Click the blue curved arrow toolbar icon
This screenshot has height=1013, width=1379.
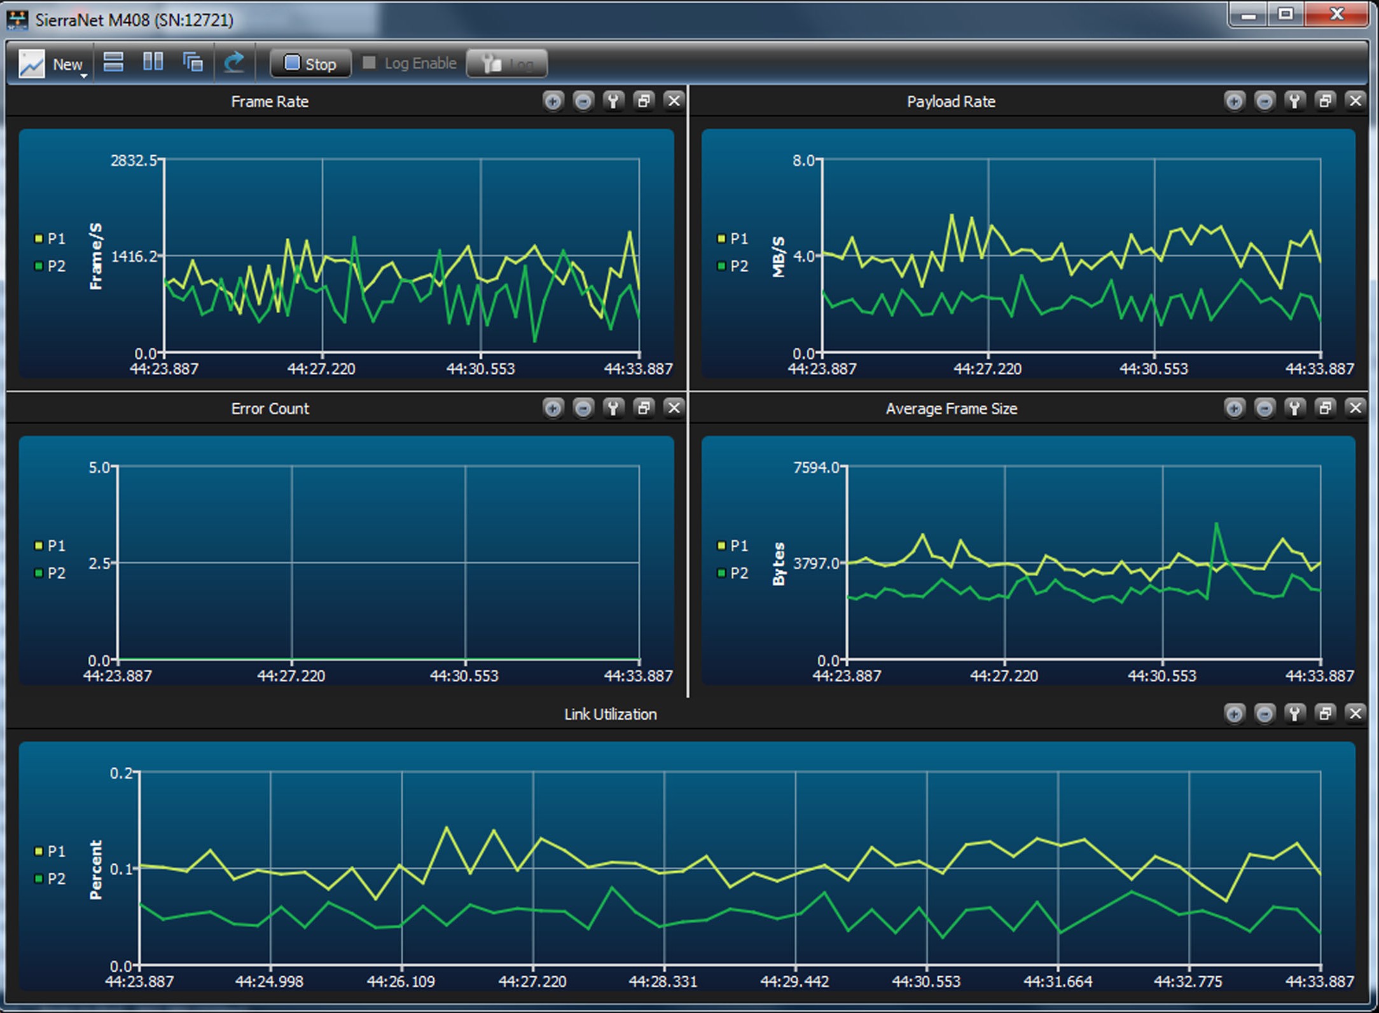point(234,62)
